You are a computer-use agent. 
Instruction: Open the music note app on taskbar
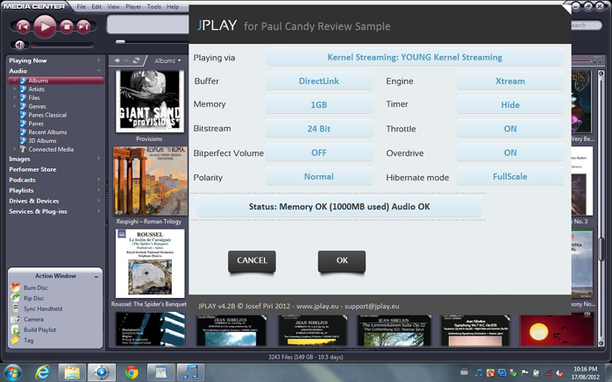point(190,372)
